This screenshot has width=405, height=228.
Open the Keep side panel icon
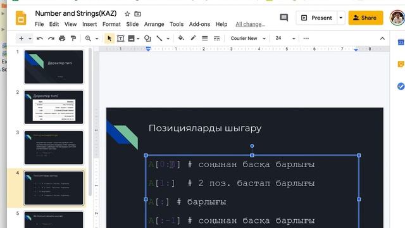point(401,64)
